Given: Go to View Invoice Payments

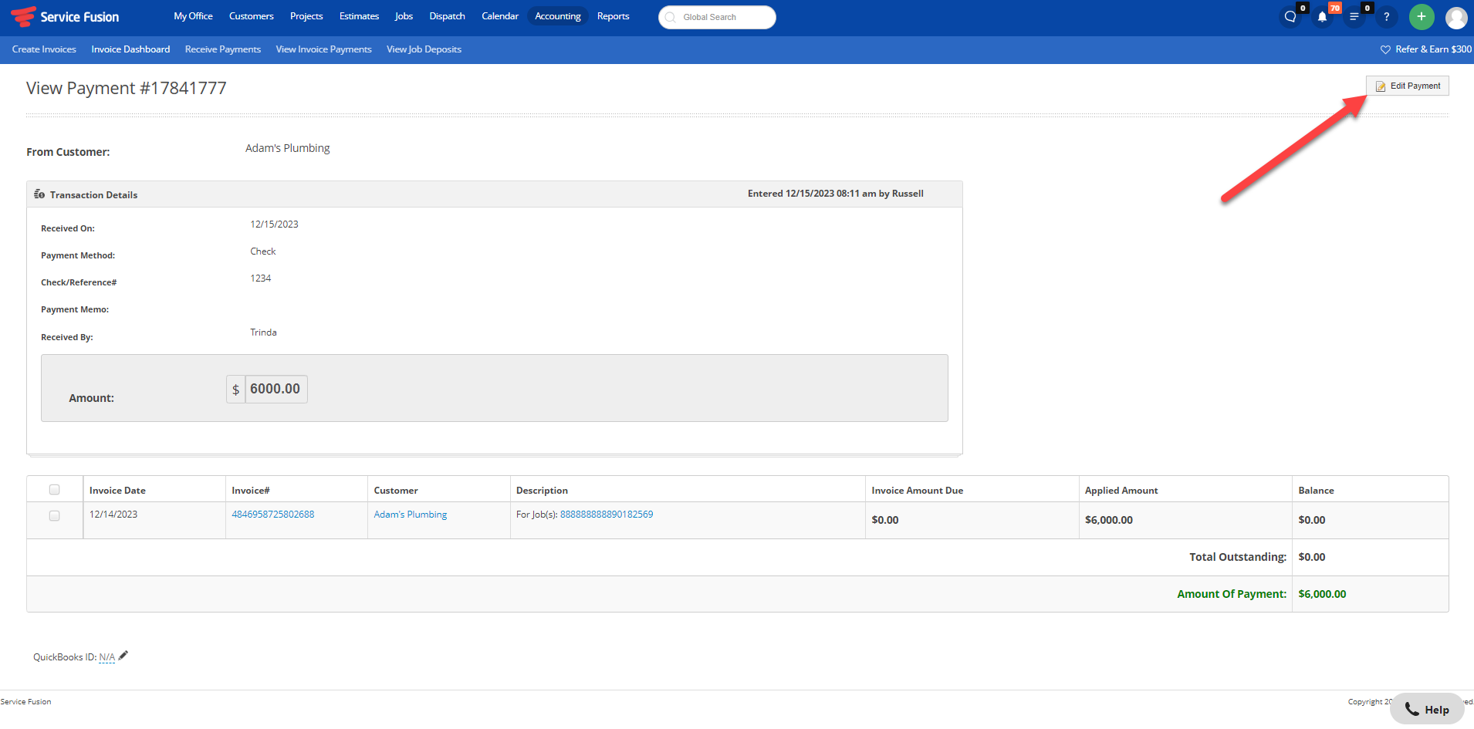Looking at the screenshot, I should 324,49.
